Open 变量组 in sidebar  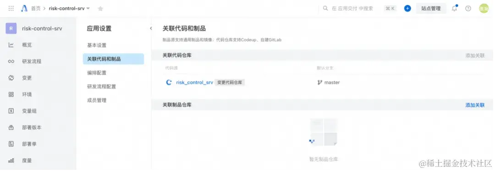point(29,111)
